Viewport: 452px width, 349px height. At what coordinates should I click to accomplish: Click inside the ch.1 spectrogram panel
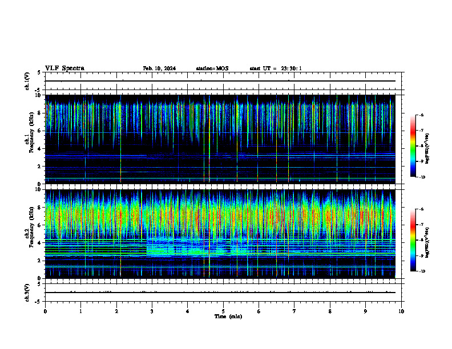coord(220,139)
